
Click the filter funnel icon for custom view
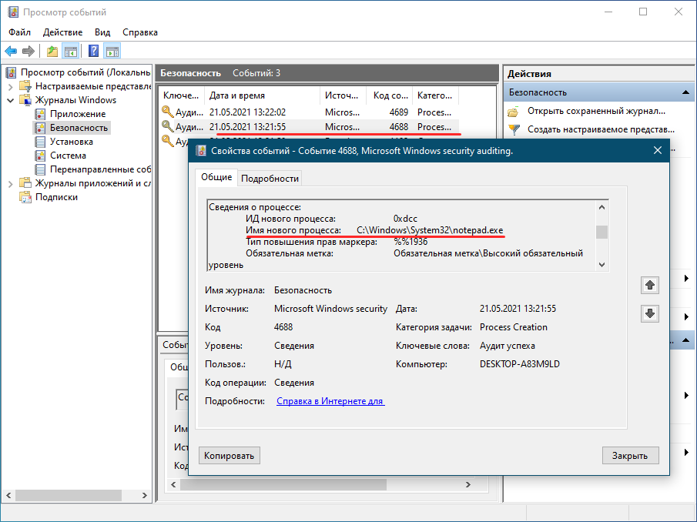click(x=514, y=129)
